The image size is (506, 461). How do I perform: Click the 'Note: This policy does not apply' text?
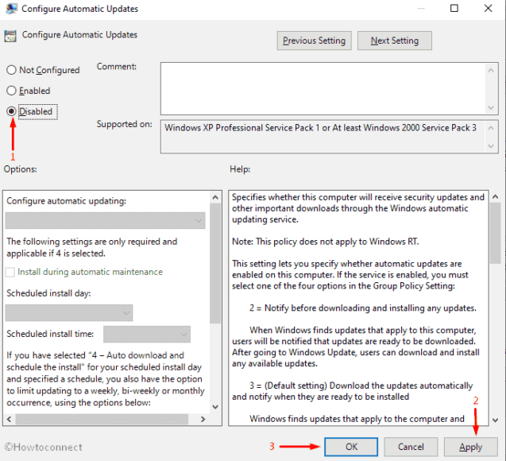click(326, 242)
